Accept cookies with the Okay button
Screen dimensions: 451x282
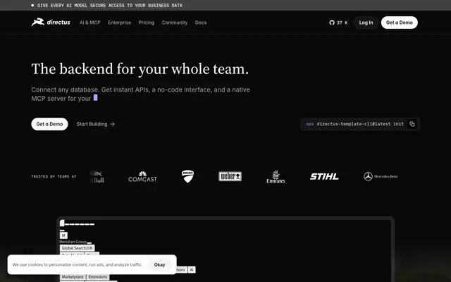159,265
